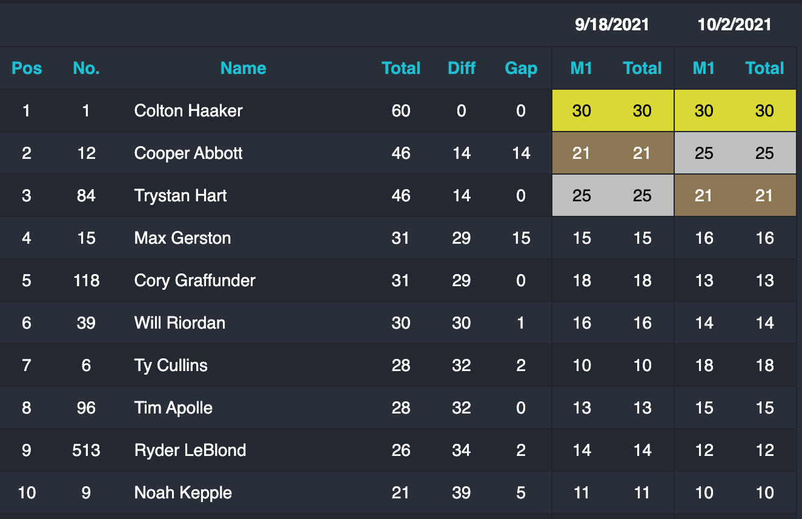The width and height of the screenshot is (802, 519).
Task: Select the 9/18/2021 date header
Action: [612, 24]
